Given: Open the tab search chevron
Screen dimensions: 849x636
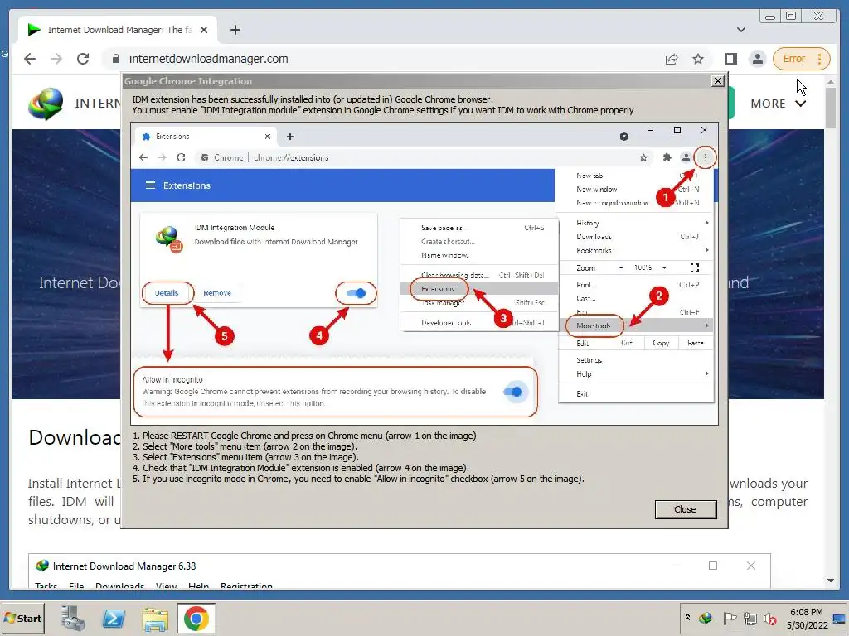Looking at the screenshot, I should click(740, 30).
